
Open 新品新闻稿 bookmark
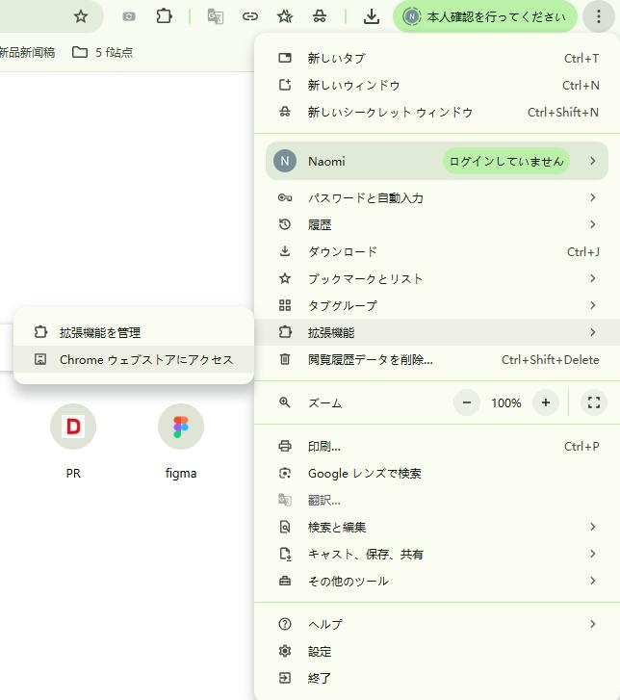(x=27, y=52)
